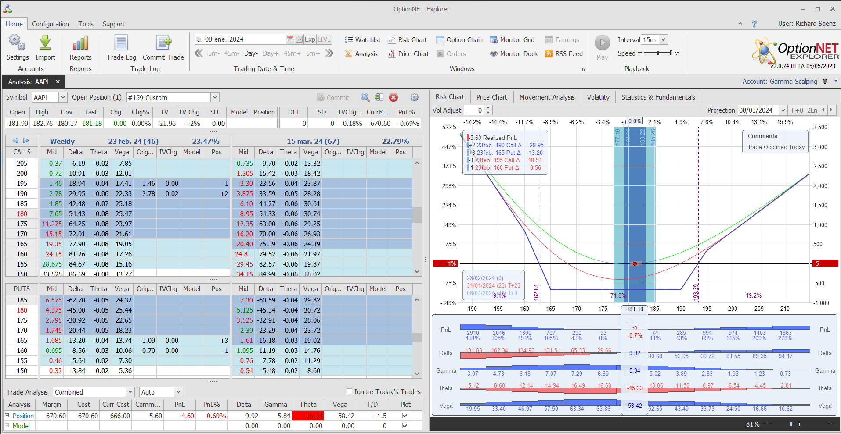Screen dimensions: 841x434
Task: Expand the Model row in Trade Analysis
Action: 7,426
